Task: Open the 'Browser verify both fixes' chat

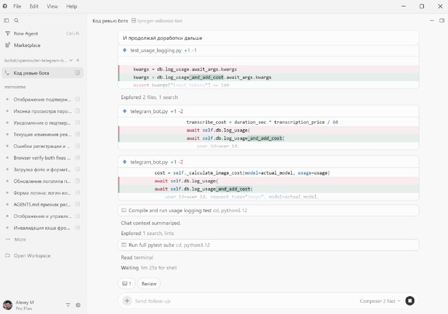Action: coord(43,158)
